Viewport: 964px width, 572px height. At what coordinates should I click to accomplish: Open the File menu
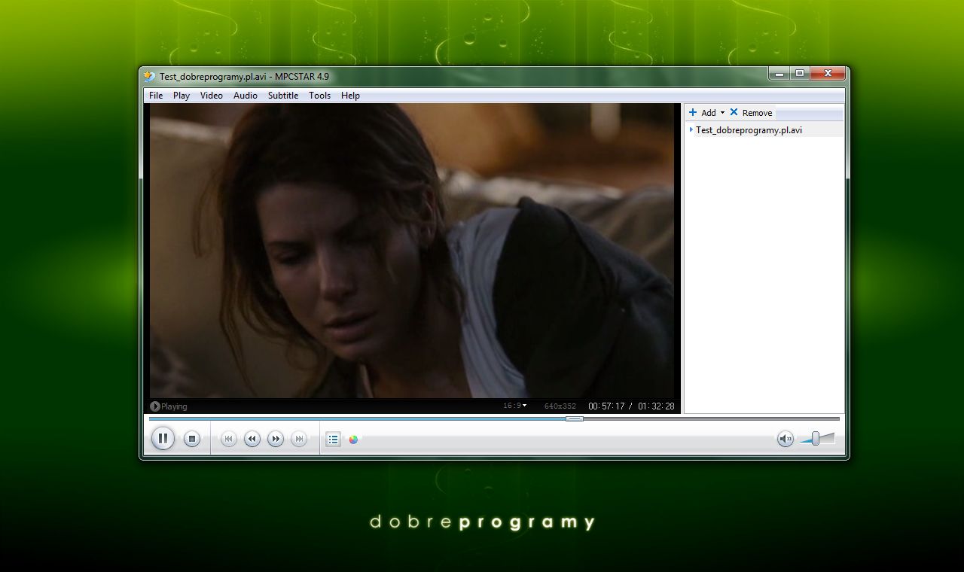156,96
